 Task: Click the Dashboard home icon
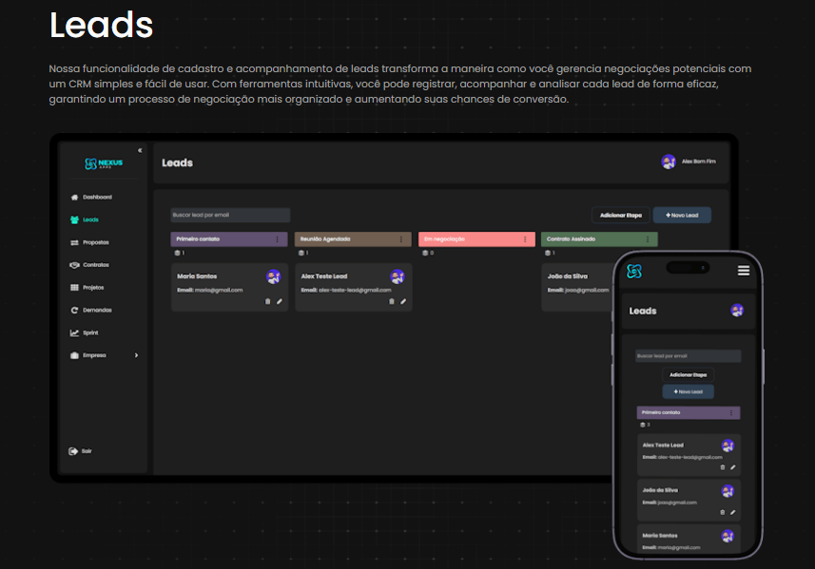(74, 198)
